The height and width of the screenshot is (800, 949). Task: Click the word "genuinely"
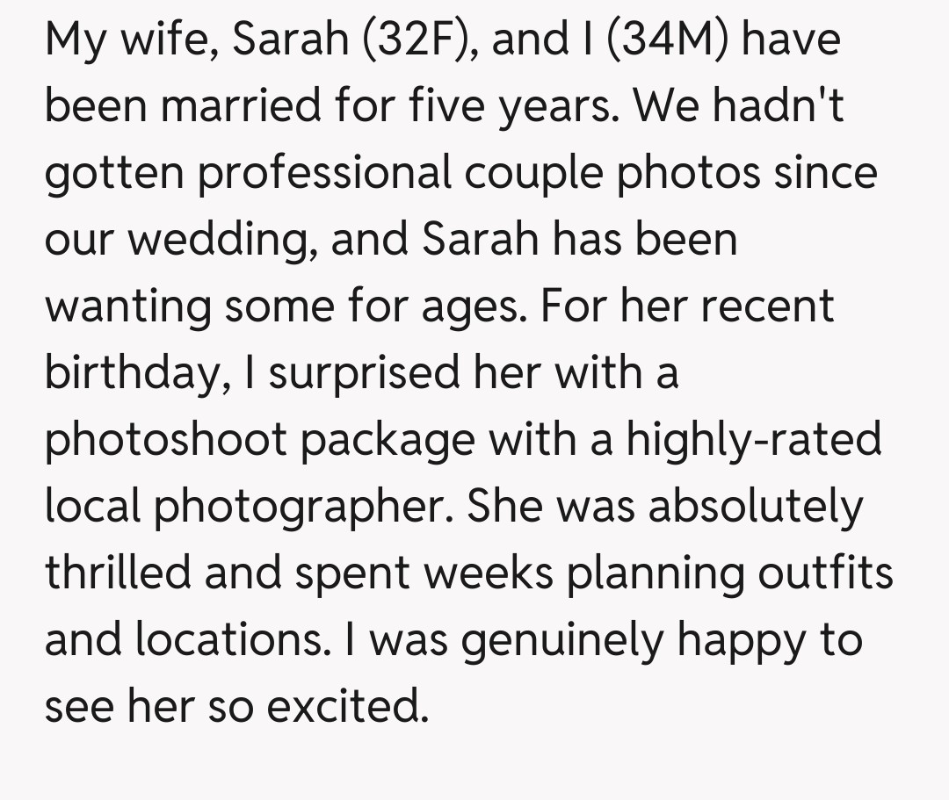(x=562, y=641)
